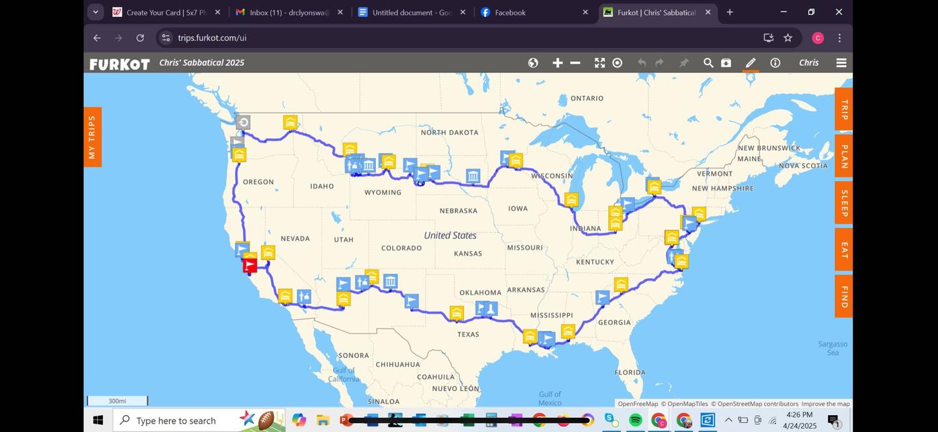
Task: Select the lodging marker in Illinois
Action: (571, 199)
